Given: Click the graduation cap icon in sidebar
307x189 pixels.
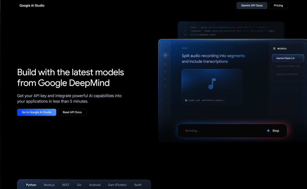Looking at the screenshot, I should (x=166, y=72).
